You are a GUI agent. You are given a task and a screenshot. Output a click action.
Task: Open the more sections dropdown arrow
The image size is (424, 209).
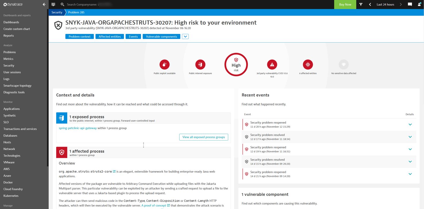185,36
